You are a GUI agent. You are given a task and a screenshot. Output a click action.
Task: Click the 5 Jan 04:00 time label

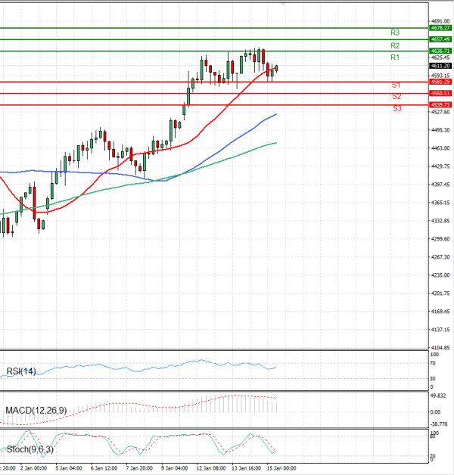68,469
